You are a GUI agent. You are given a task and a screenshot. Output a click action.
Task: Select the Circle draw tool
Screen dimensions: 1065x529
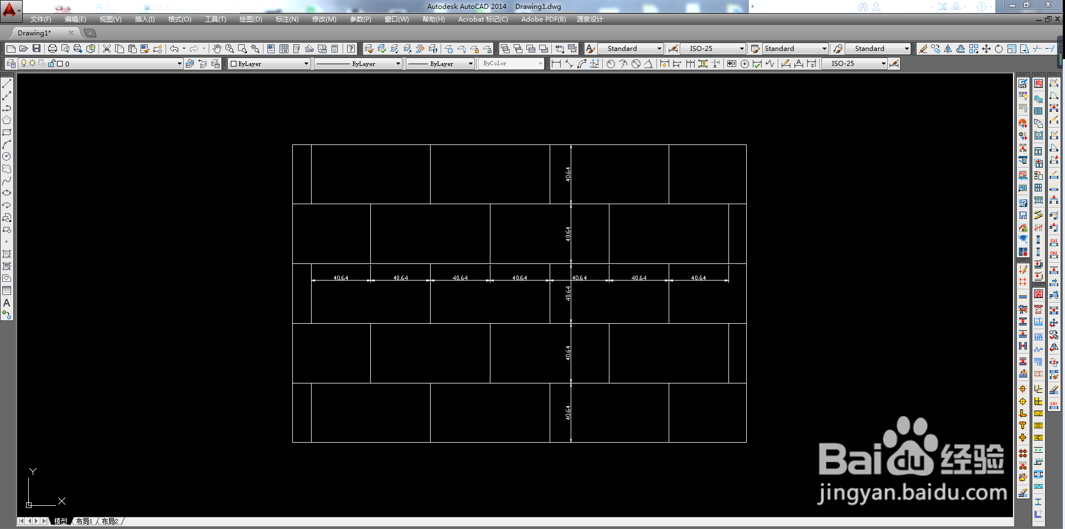7,157
